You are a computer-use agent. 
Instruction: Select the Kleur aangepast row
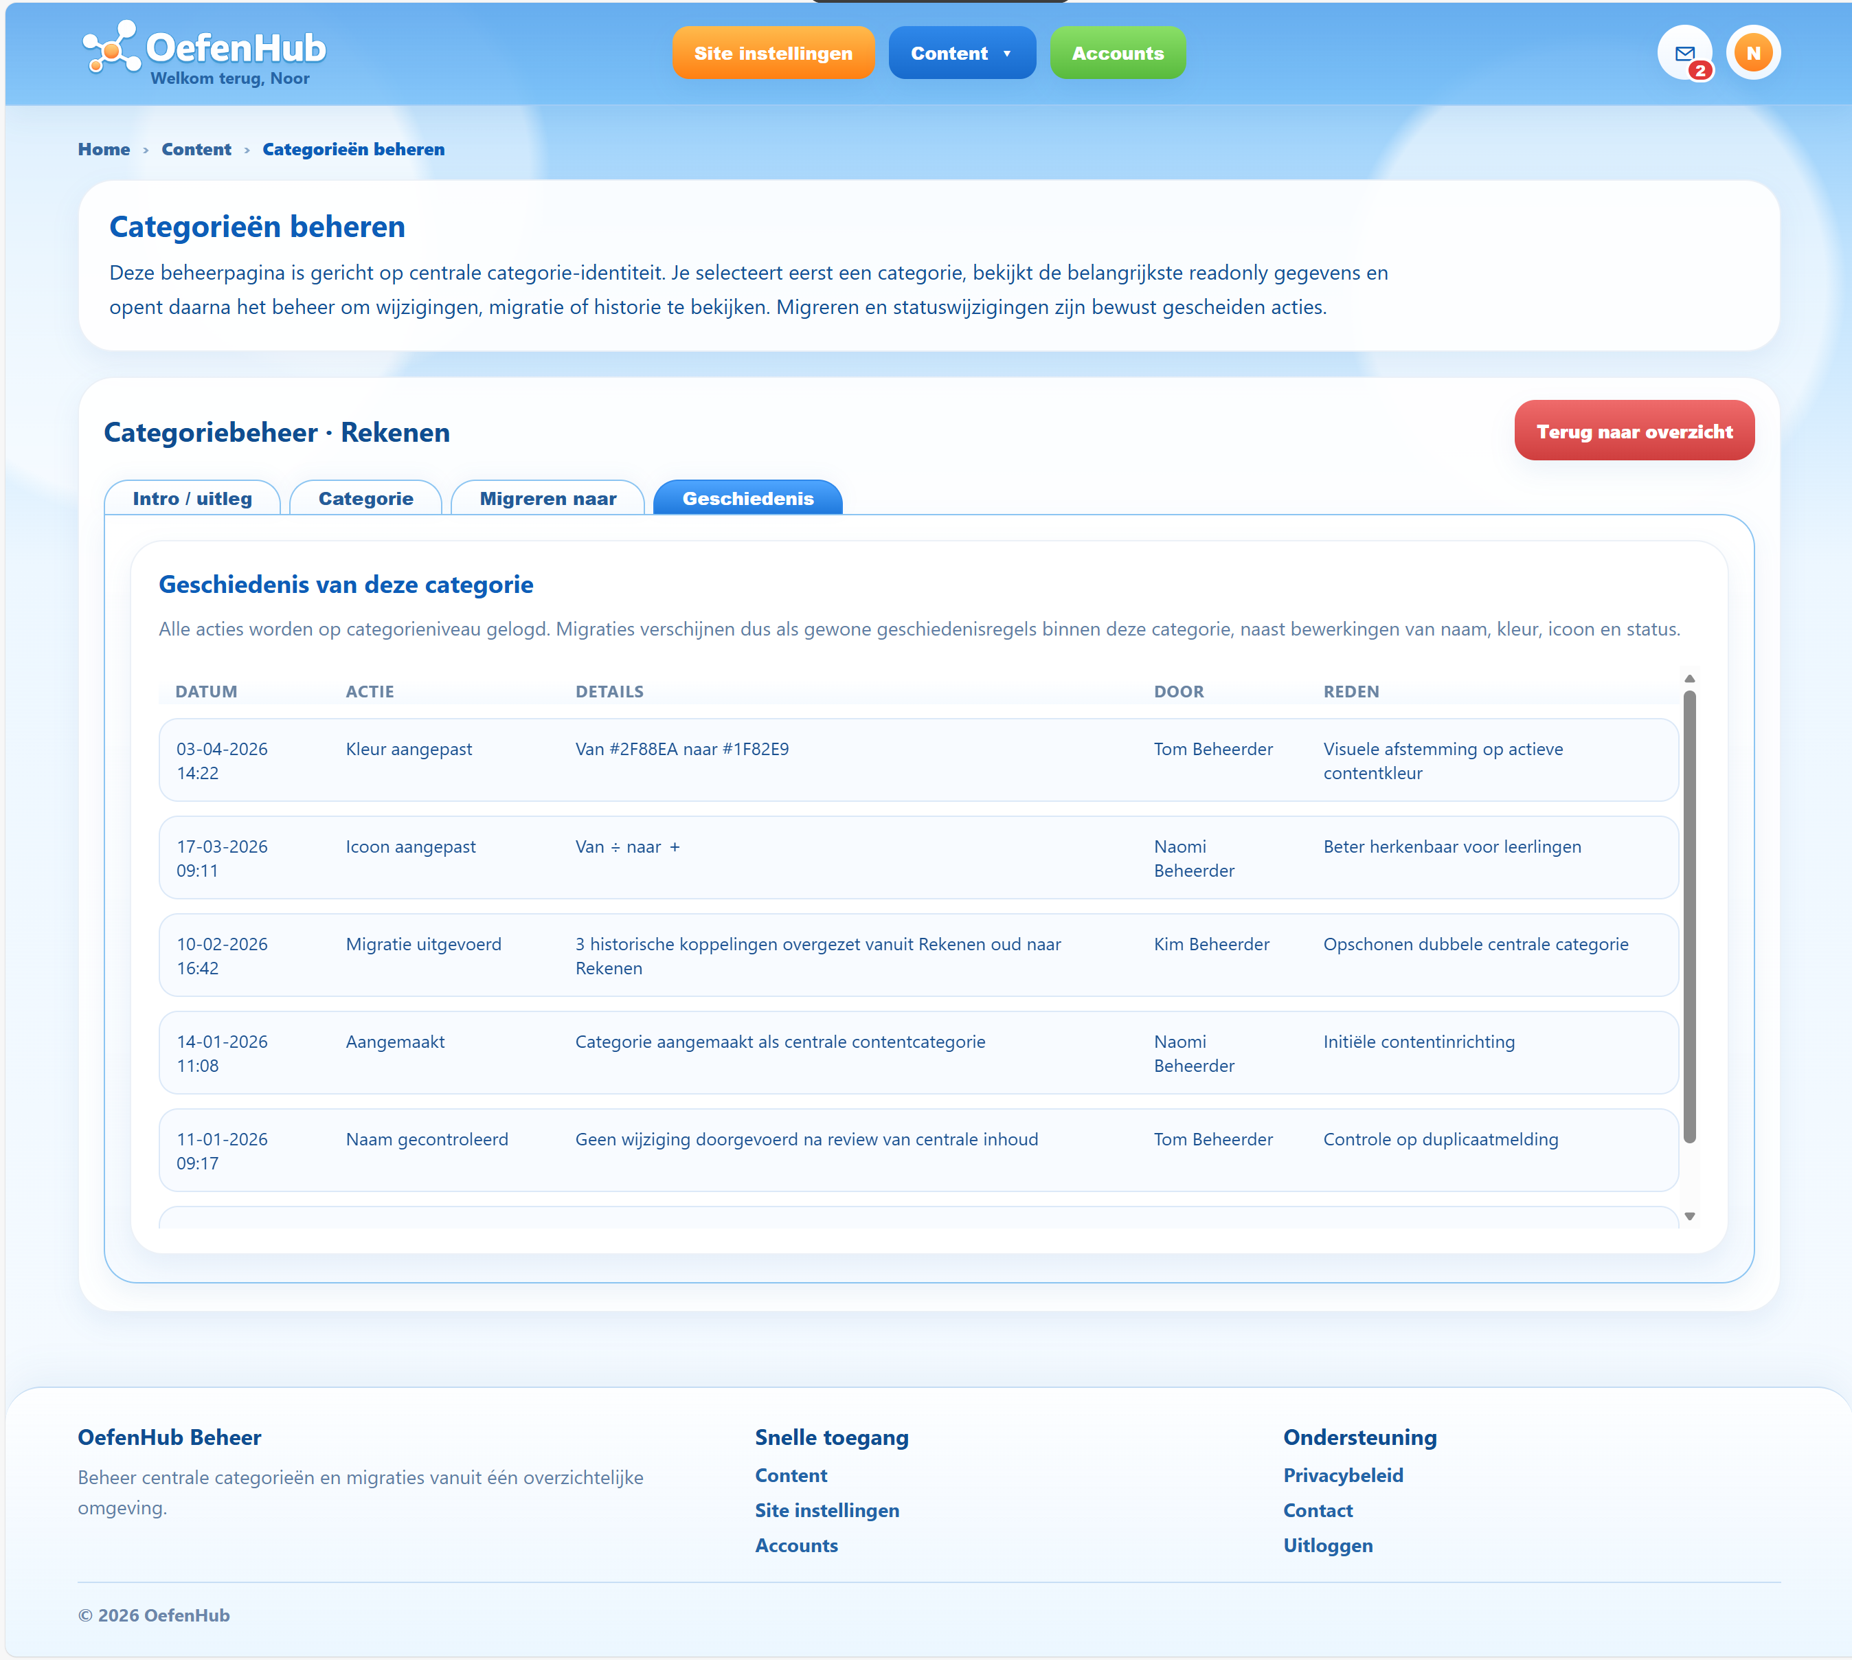pos(918,760)
